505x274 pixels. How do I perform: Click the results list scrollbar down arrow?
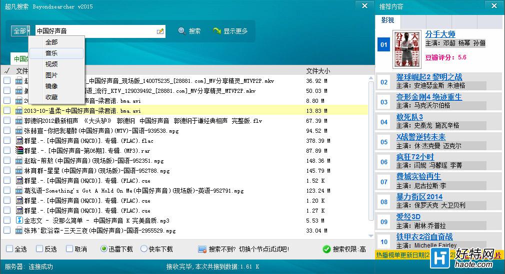click(x=370, y=236)
